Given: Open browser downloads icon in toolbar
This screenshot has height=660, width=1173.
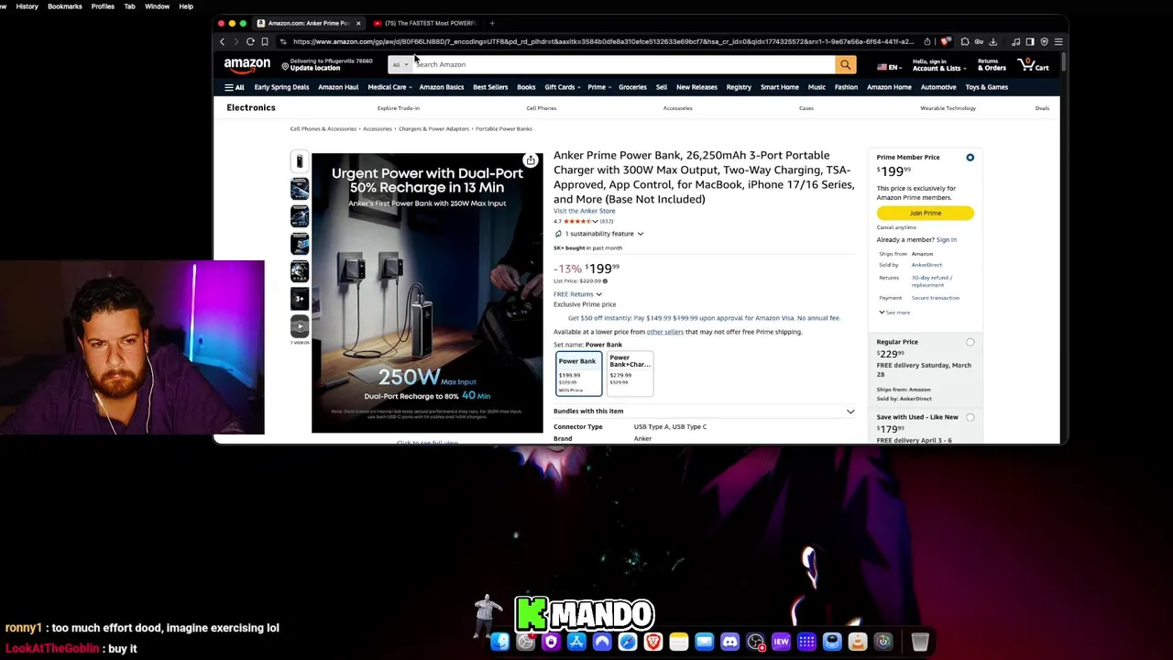Looking at the screenshot, I should [992, 41].
